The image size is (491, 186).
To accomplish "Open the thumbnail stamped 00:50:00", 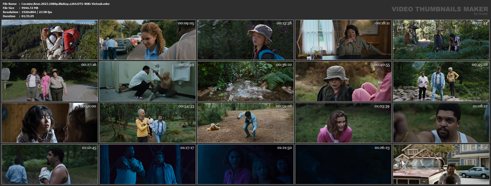I will click(50, 123).
